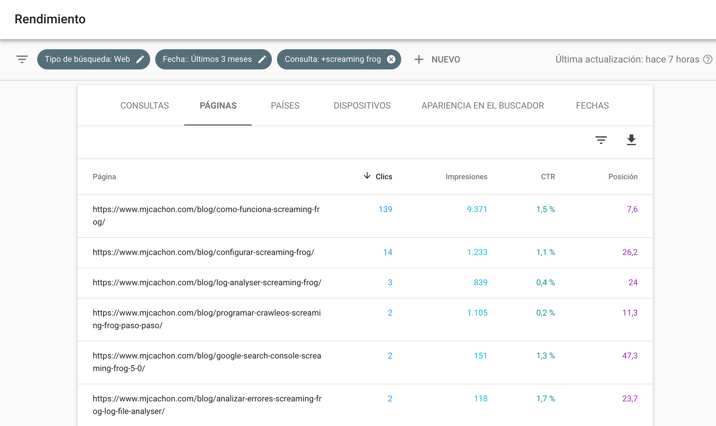The width and height of the screenshot is (716, 426).
Task: Remove the Consulta +screaming frog filter
Action: click(x=391, y=59)
